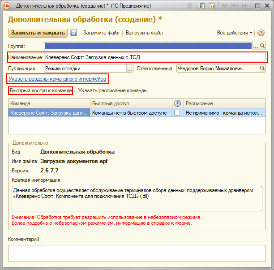Click the Наименование input field
The width and height of the screenshot is (274, 270).
(x=155, y=57)
